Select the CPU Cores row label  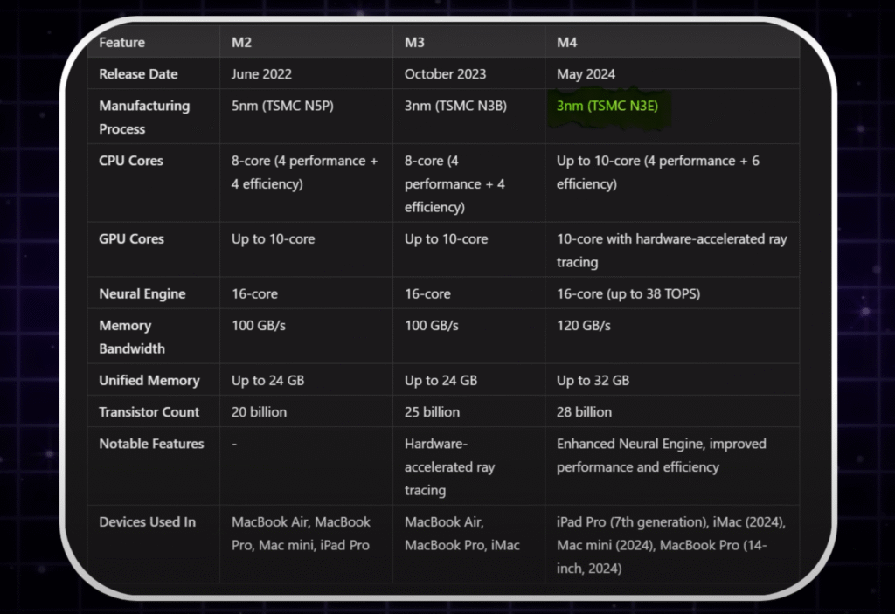coord(131,161)
